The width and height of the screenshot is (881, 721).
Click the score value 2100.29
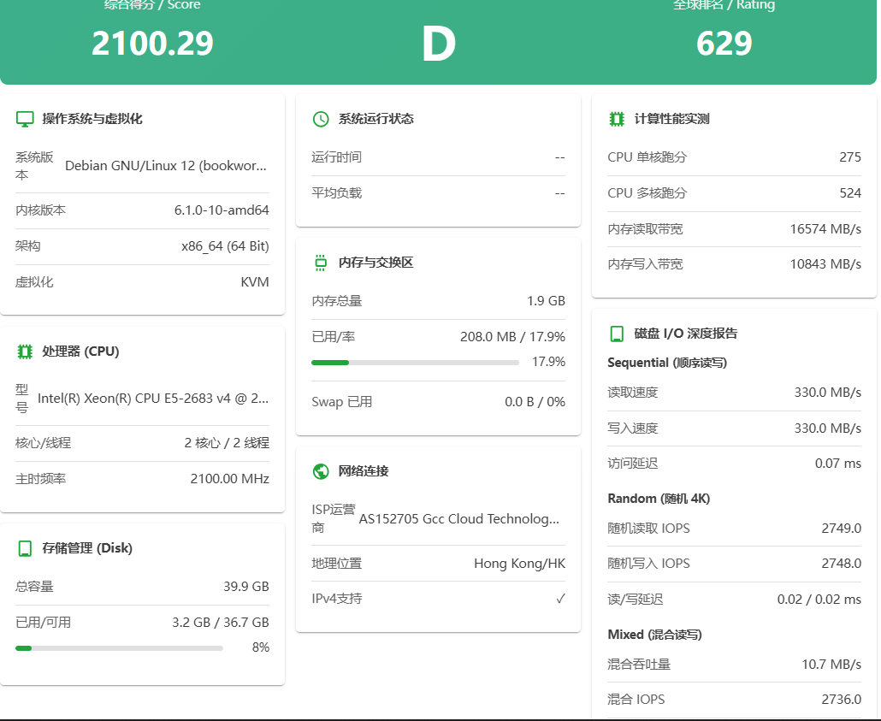152,44
